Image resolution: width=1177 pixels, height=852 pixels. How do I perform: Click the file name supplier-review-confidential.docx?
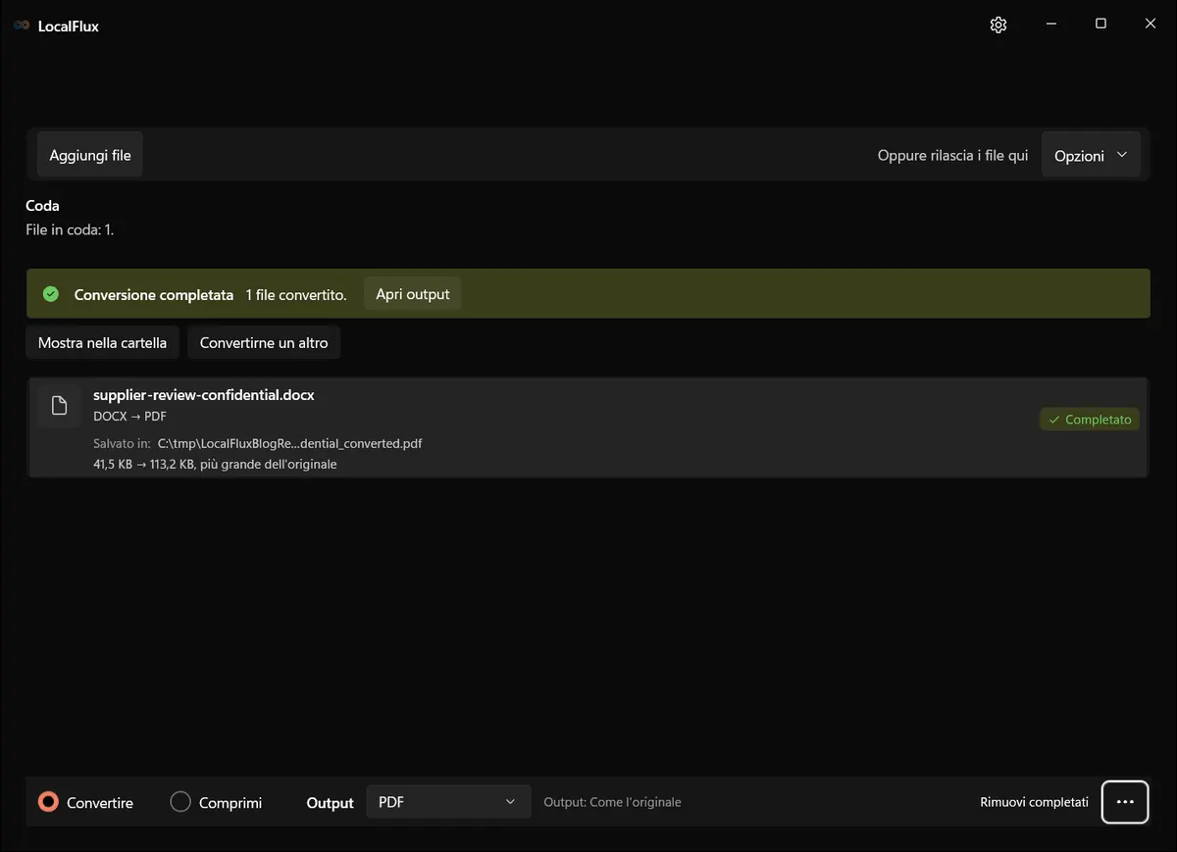pos(204,395)
